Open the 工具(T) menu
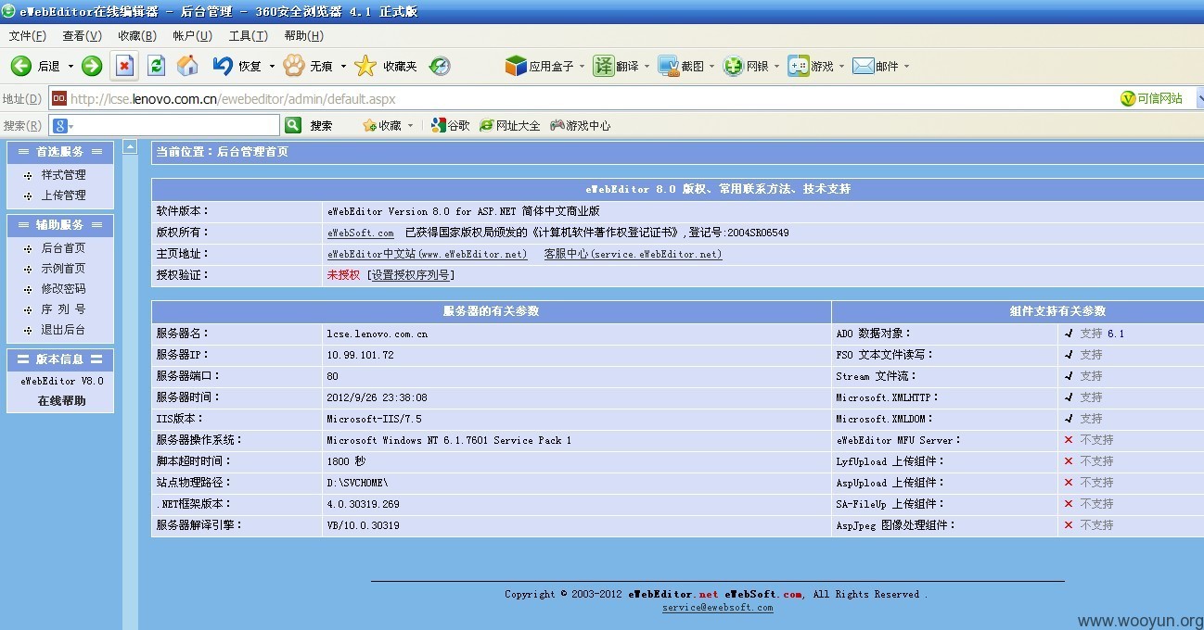Viewport: 1204px width, 630px height. click(248, 36)
